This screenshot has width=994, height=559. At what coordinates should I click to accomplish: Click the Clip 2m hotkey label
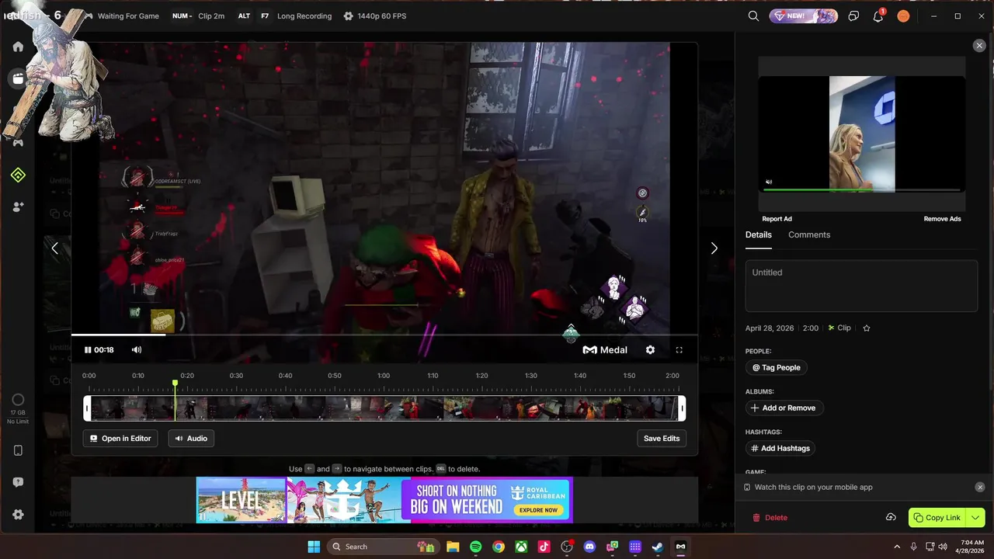[210, 16]
